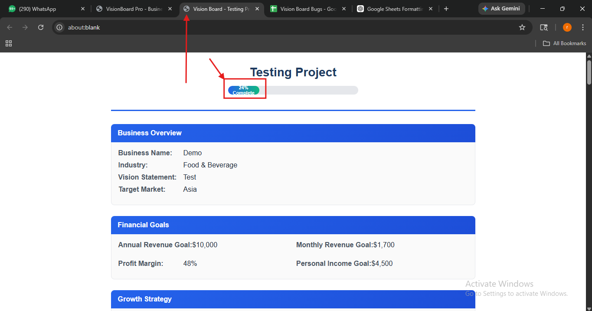Screen dimensions: 592x311
Task: Close the Google Sheets Formatting tab
Action: click(432, 9)
